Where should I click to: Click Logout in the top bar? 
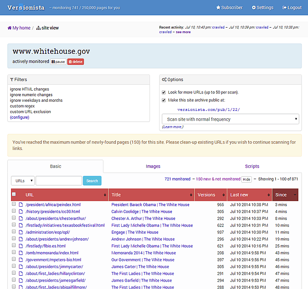click(292, 8)
